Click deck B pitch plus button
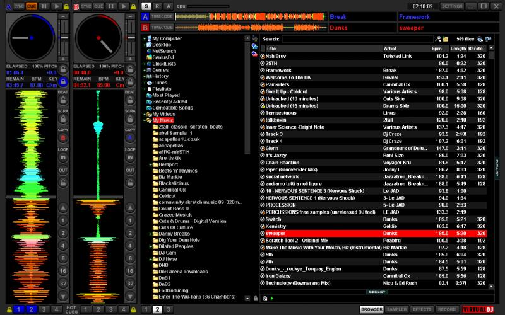Viewport: 505px width, 315px height. (x=130, y=59)
